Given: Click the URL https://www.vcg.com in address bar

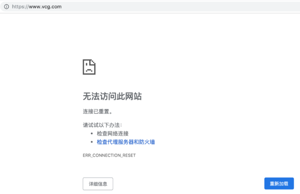Looking at the screenshot, I should click(37, 7).
